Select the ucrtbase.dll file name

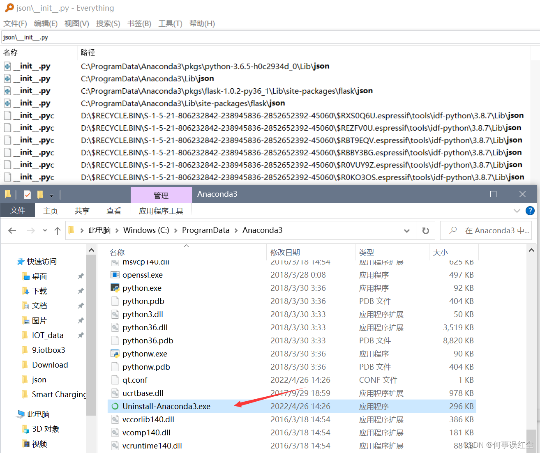click(x=143, y=393)
